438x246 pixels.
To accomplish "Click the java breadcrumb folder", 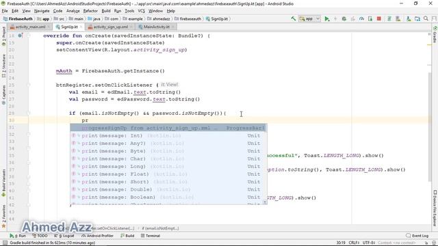I will pos(94,19).
